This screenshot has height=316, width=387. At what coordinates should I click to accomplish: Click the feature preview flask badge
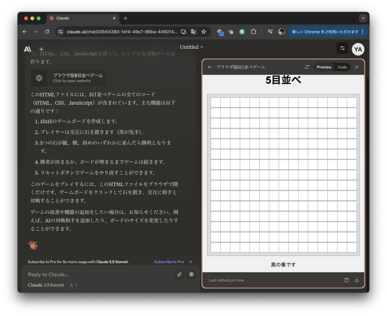[x=74, y=285]
